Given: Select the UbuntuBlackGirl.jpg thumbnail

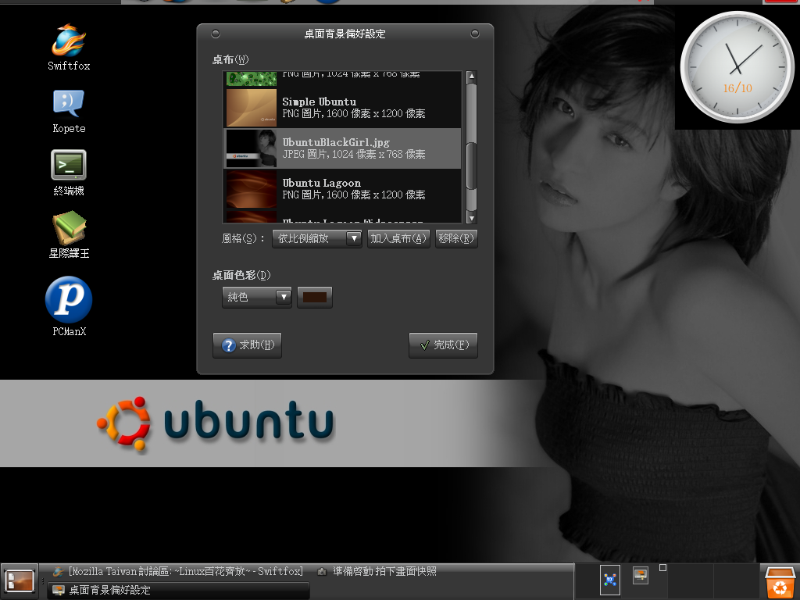Looking at the screenshot, I should (251, 148).
